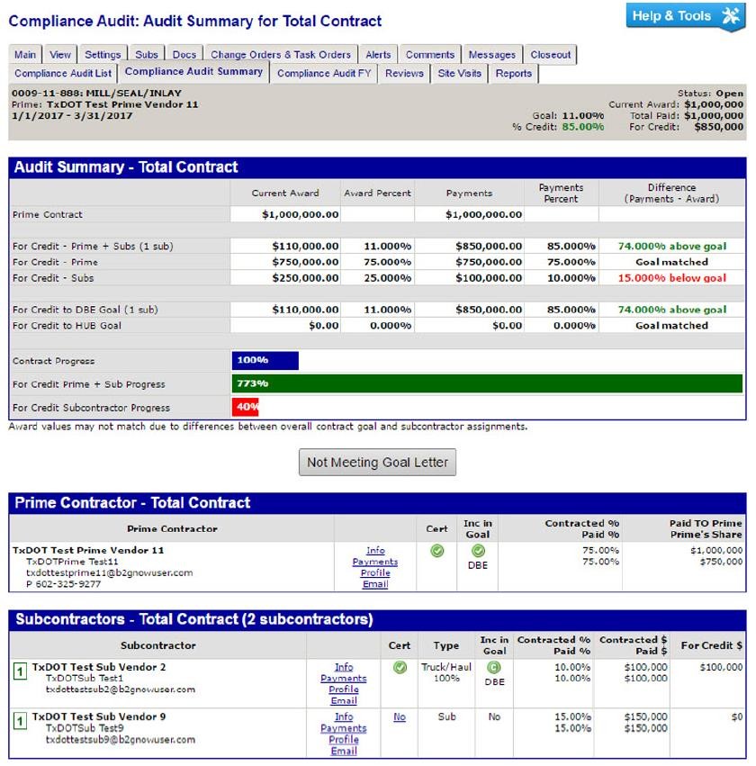Viewport: 756px width, 766px height.
Task: Click Sub Vendor 9 'No' Cert link
Action: 400,717
